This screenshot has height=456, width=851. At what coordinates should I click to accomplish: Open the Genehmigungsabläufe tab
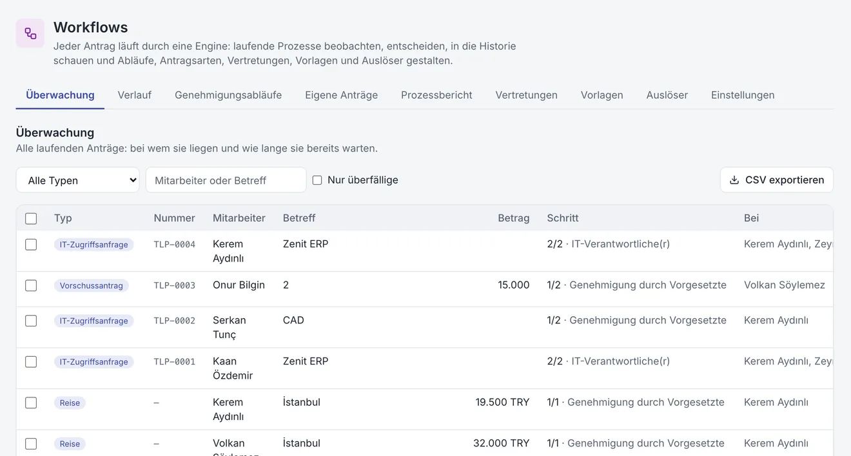(x=228, y=95)
